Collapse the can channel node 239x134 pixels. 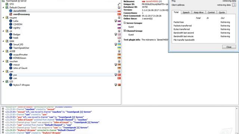click(3, 71)
